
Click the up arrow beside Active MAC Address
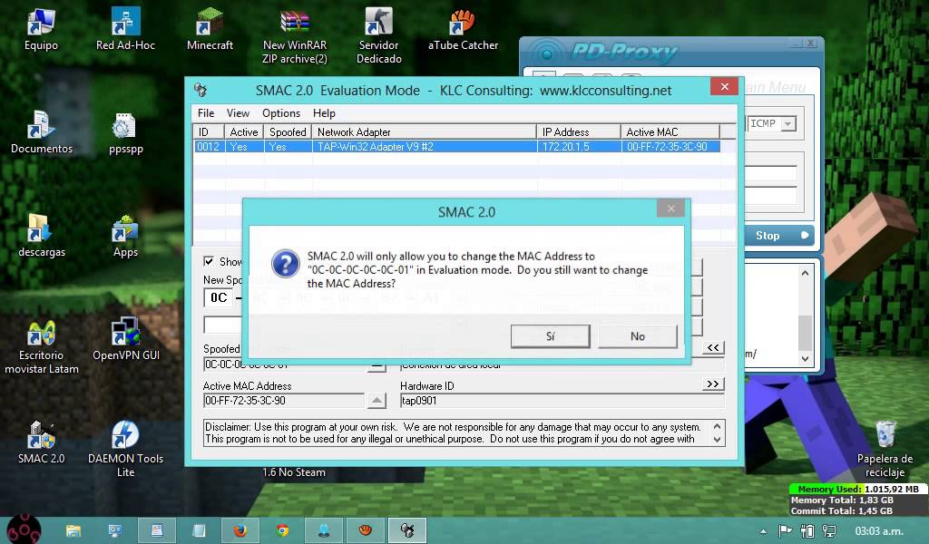tap(376, 401)
